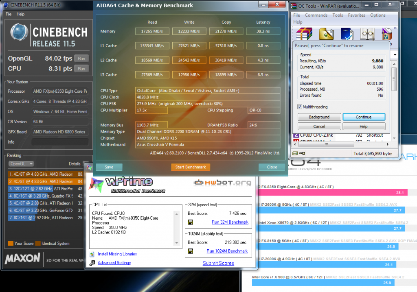Open WinRAR Help menu
The image size is (417, 292).
pyautogui.click(x=298, y=22)
